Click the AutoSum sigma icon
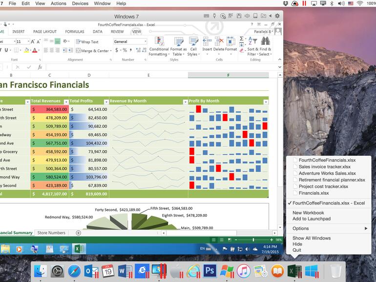Screen dimensions: 376x282 click(242, 39)
